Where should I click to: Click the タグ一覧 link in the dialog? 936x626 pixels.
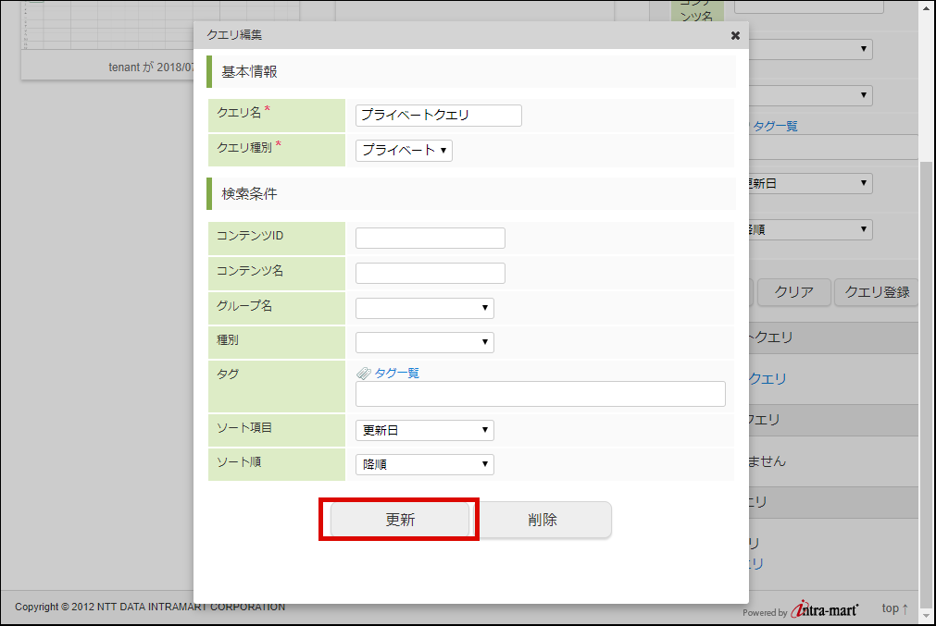click(x=396, y=374)
